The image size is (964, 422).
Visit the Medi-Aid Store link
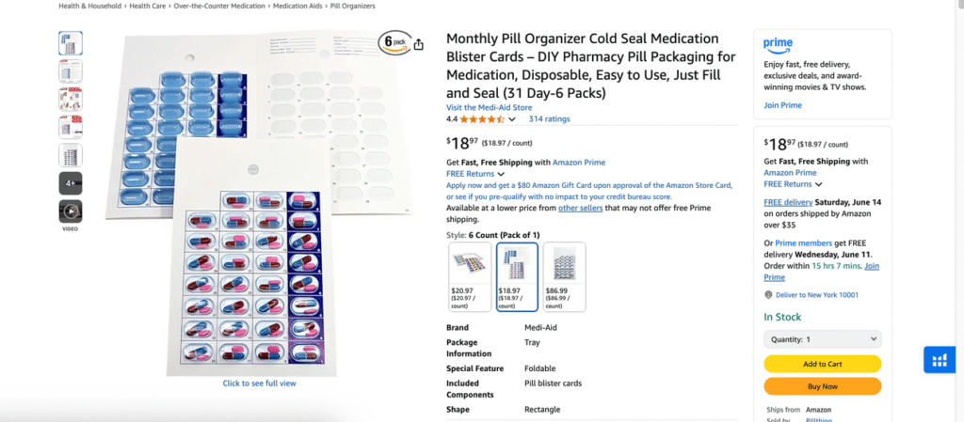pyautogui.click(x=488, y=107)
